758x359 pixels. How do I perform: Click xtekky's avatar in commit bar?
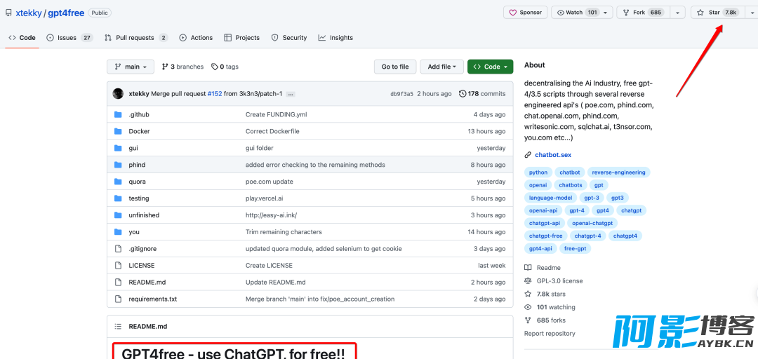(x=118, y=94)
